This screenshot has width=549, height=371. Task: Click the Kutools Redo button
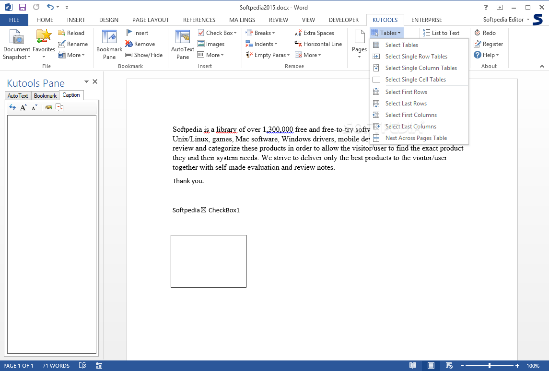tap(485, 33)
